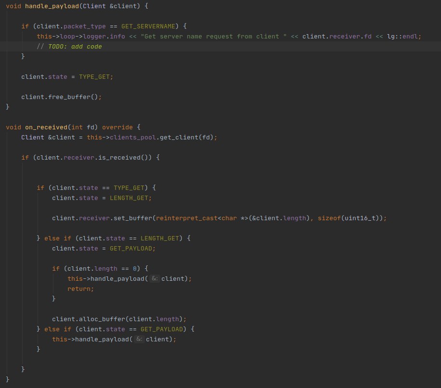Click the handle_payload function name in its definition
This screenshot has height=388, width=441.
point(52,6)
